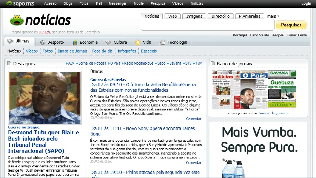The width and height of the screenshot is (316, 178).
Task: Open the Foto do dia link
Action: click(x=102, y=51)
